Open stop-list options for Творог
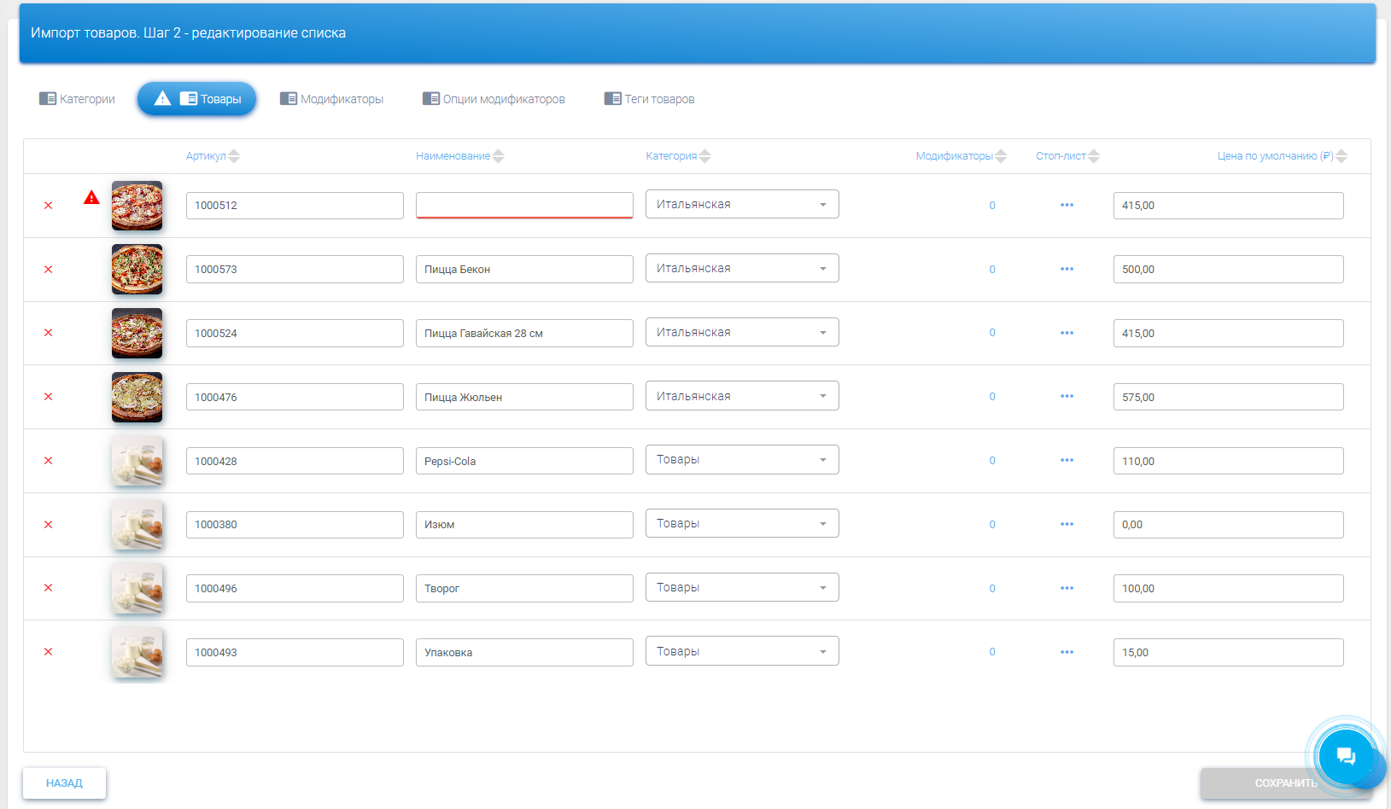This screenshot has height=809, width=1391. 1067,588
